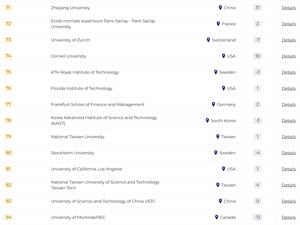The image size is (300, 225).
Task: Click the rank 72 badge
Action: click(8, 24)
